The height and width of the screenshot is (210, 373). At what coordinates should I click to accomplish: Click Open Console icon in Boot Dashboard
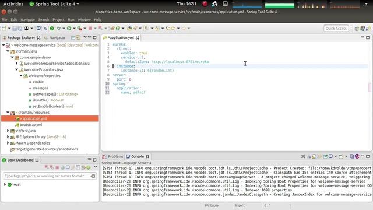[x=68, y=167]
